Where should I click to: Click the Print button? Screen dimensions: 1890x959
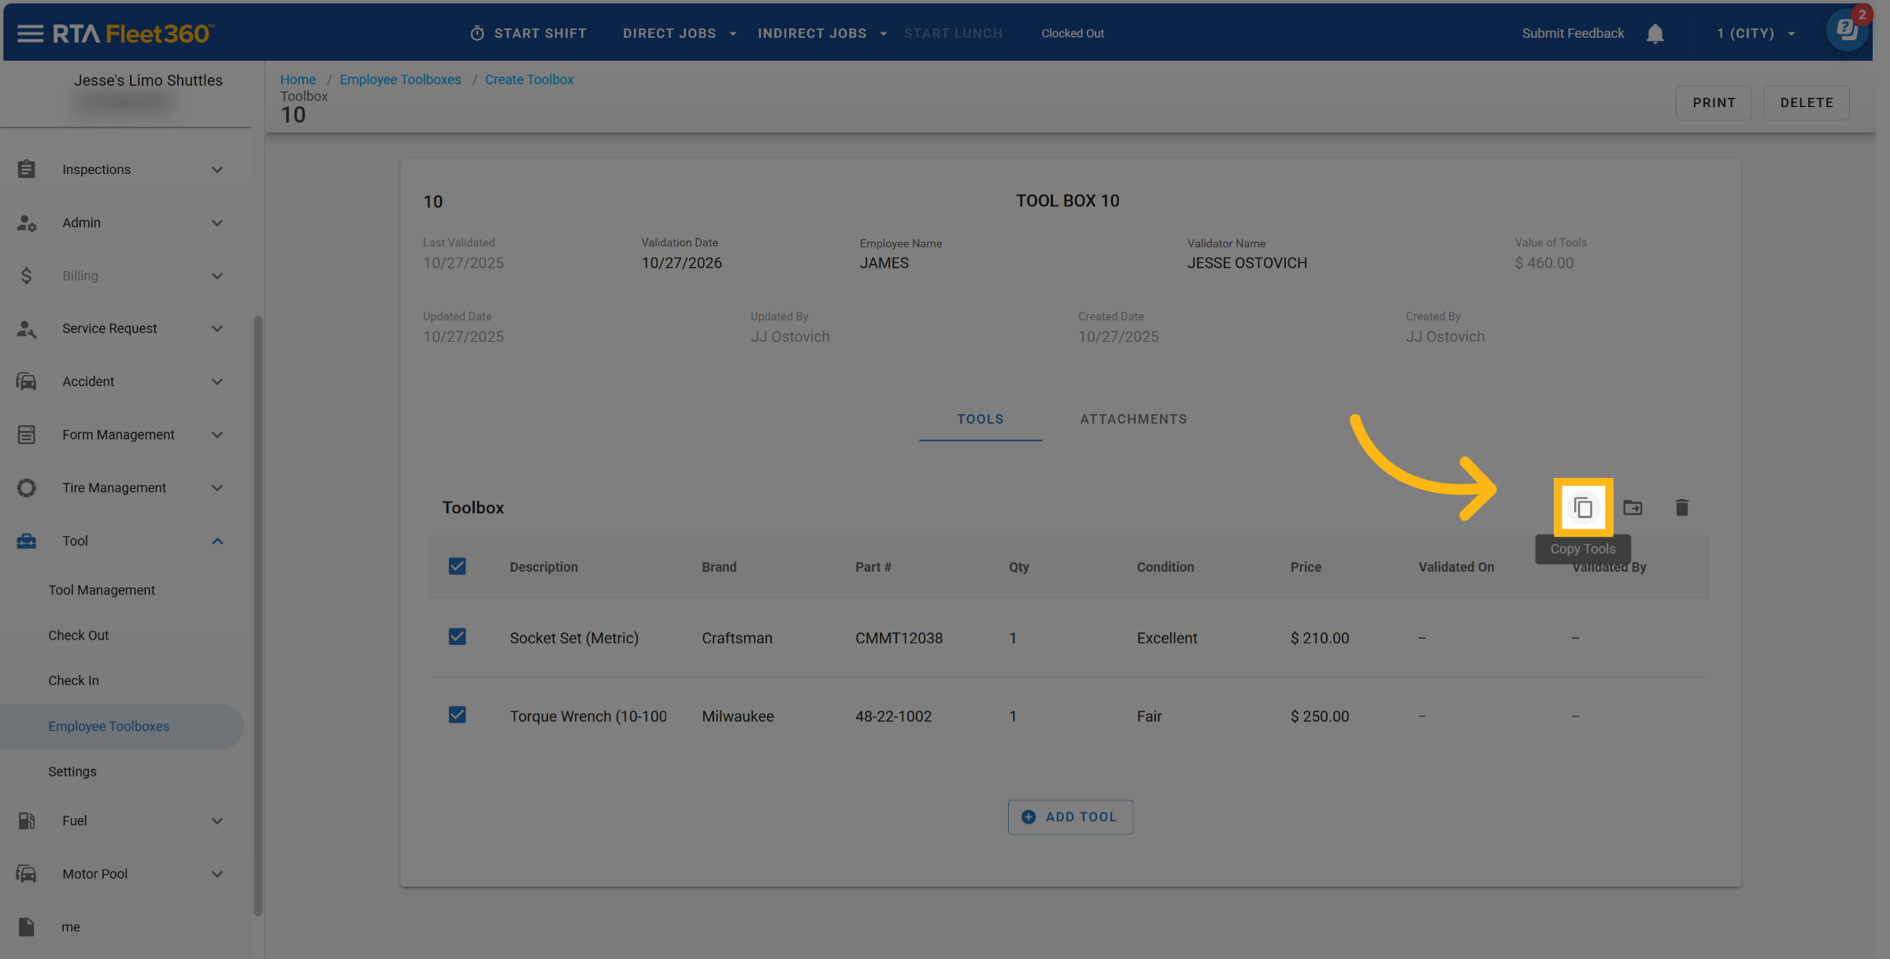coord(1713,102)
